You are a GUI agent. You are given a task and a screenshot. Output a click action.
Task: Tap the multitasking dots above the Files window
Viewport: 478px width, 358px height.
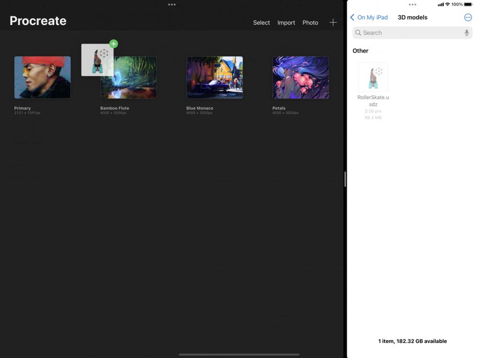coord(412,4)
